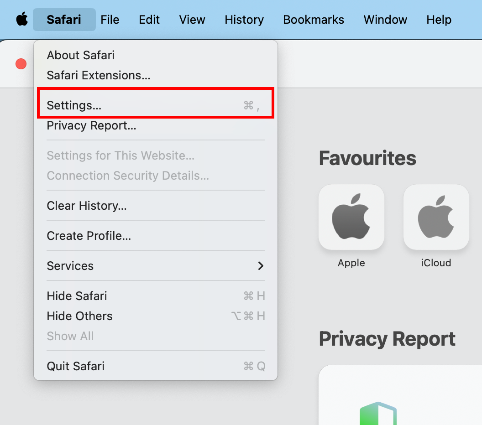Choose Settings from the Safari menu

pos(74,105)
